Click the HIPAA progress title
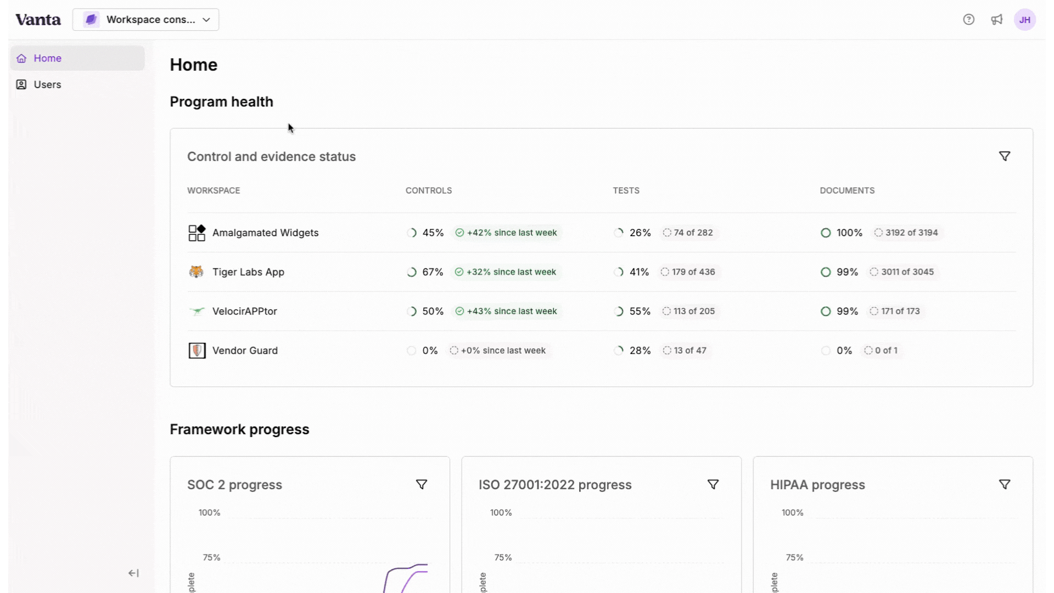The width and height of the screenshot is (1054, 593). tap(817, 485)
